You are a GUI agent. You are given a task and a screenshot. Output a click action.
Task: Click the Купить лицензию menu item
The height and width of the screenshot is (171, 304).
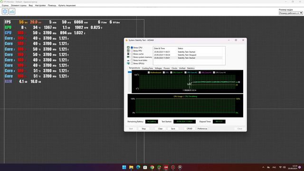(67, 5)
